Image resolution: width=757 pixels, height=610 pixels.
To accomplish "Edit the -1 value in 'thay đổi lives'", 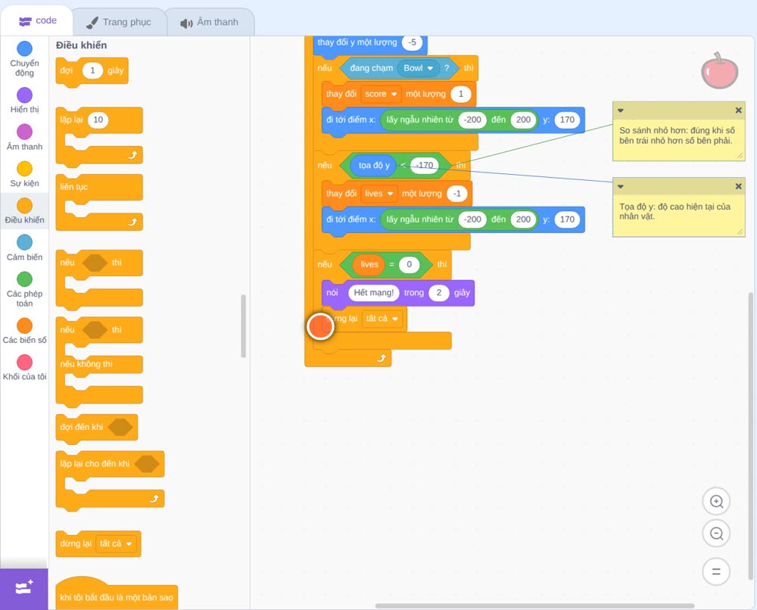I will 456,194.
